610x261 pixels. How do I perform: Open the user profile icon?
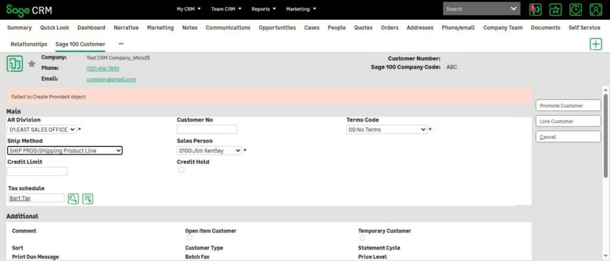tap(595, 10)
